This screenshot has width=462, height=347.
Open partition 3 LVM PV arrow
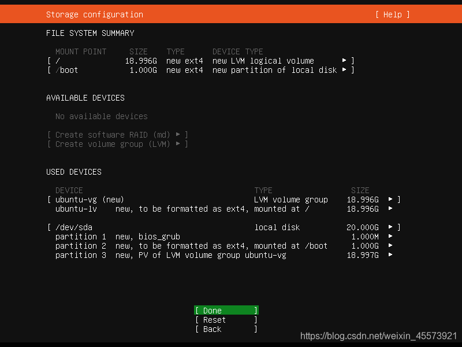pos(390,254)
